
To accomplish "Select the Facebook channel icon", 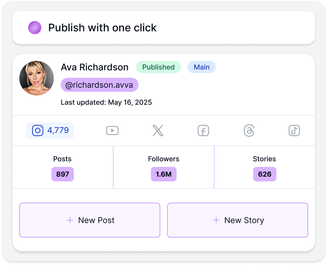I will click(203, 131).
